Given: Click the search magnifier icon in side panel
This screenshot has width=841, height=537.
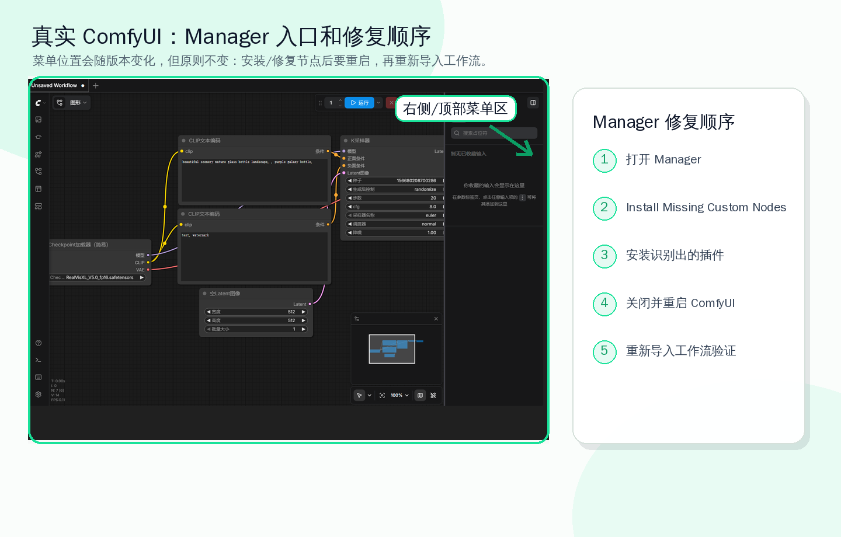Looking at the screenshot, I should (x=457, y=133).
